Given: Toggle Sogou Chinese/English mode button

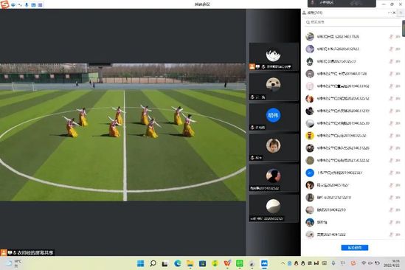Looking at the screenshot, I should (x=13, y=5).
